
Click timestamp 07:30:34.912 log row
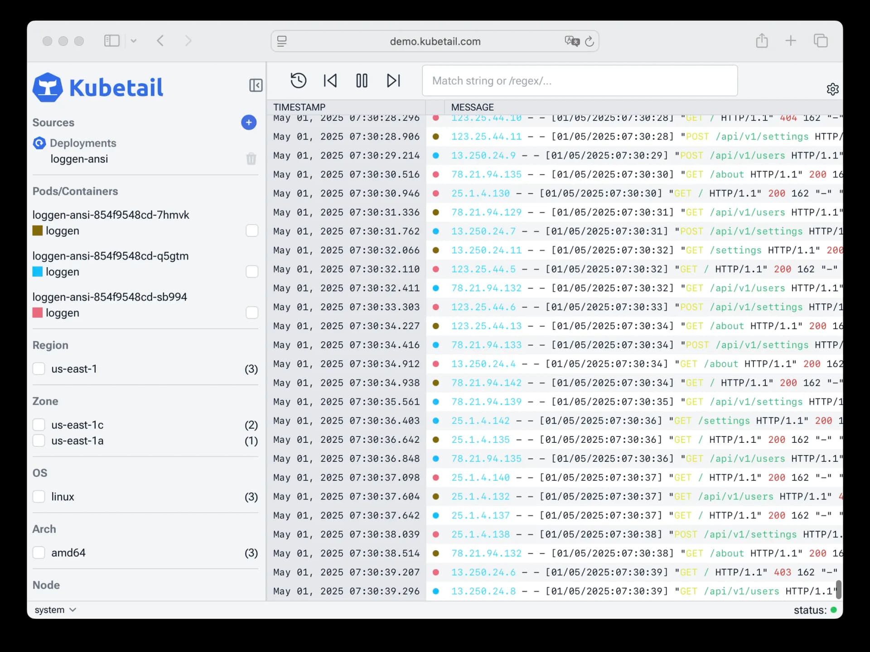click(x=347, y=364)
